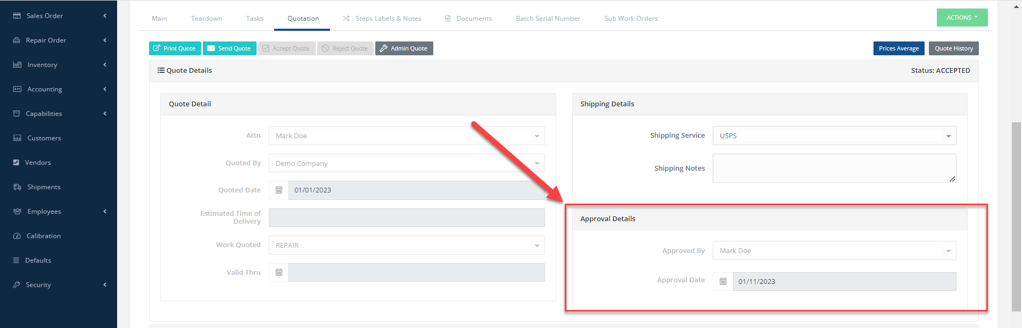
Task: Click the Quoted Date field 01/01/2023
Action: point(417,190)
